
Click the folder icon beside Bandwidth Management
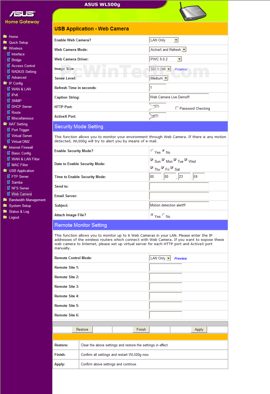[5, 200]
